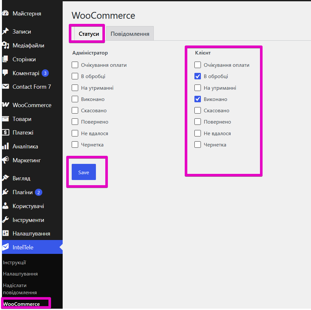The image size is (311, 310).
Task: Click the Плагіни plug icon
Action: pyautogui.click(x=5, y=192)
